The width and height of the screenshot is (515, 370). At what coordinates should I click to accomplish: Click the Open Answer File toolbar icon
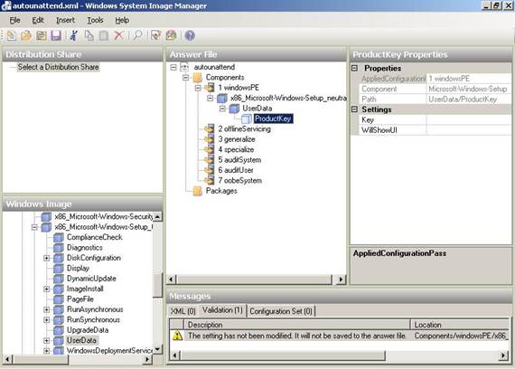point(26,35)
